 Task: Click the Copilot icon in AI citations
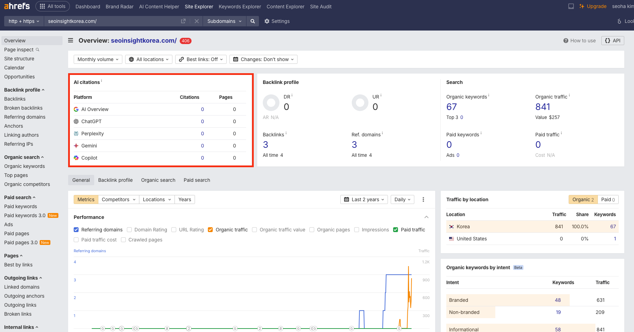[x=76, y=158]
